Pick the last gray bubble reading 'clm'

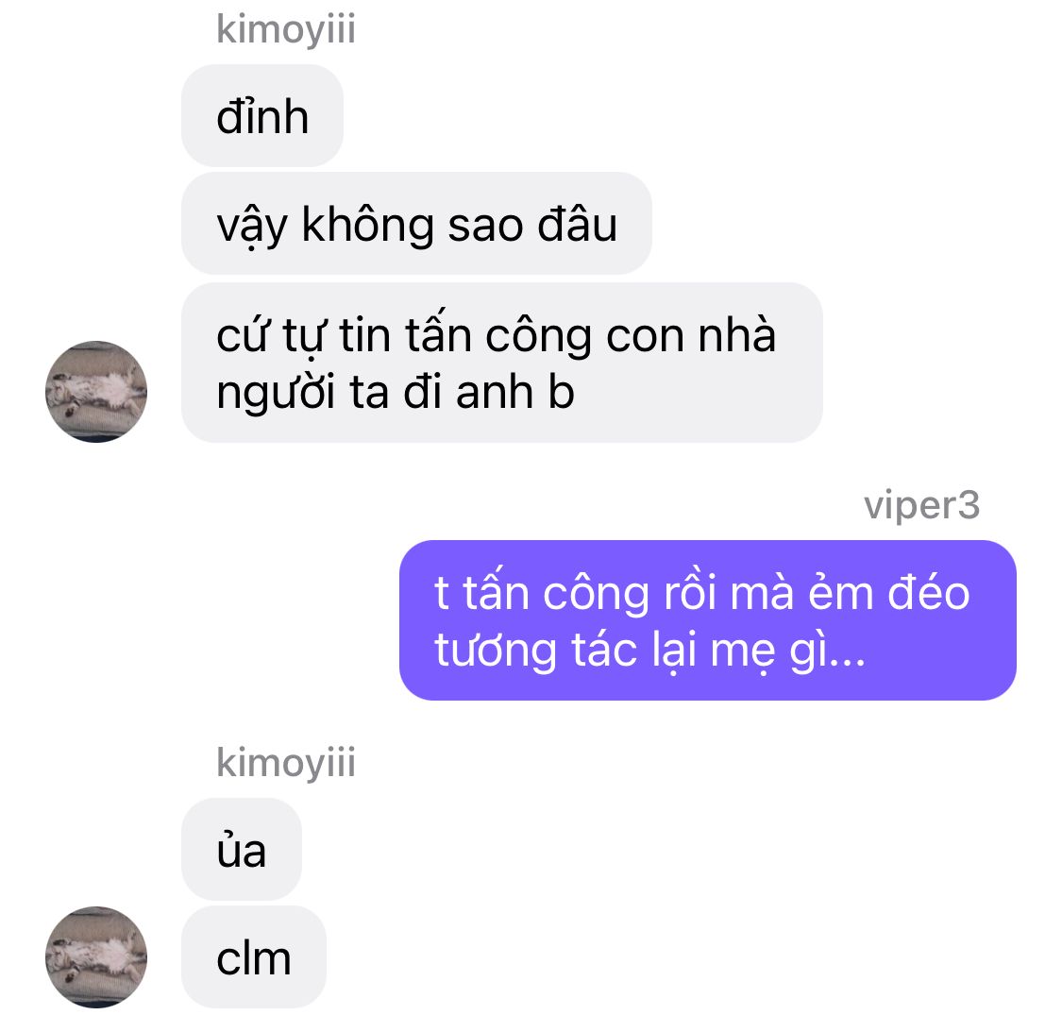tap(253, 956)
